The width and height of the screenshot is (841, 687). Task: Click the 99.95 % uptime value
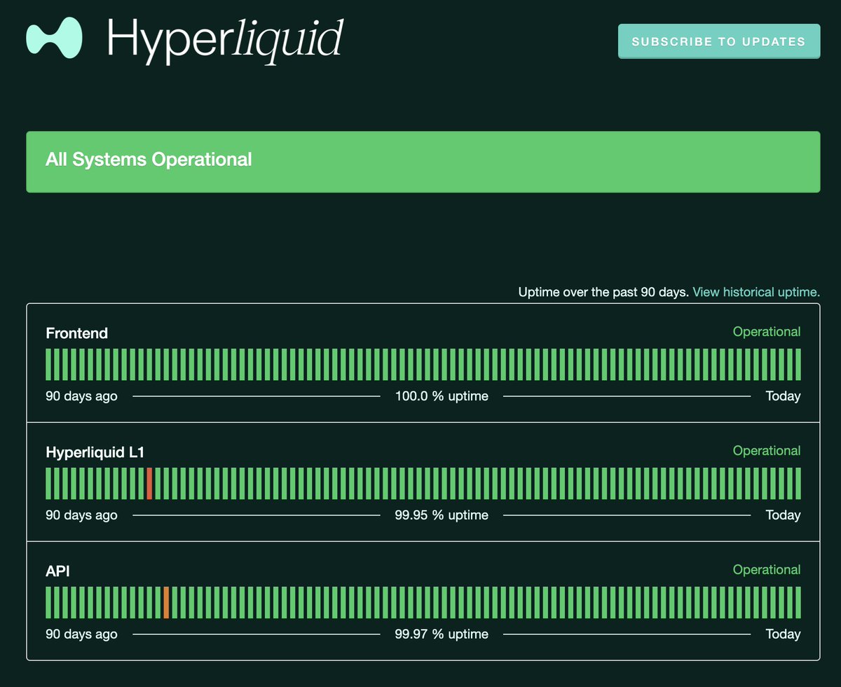click(x=442, y=515)
